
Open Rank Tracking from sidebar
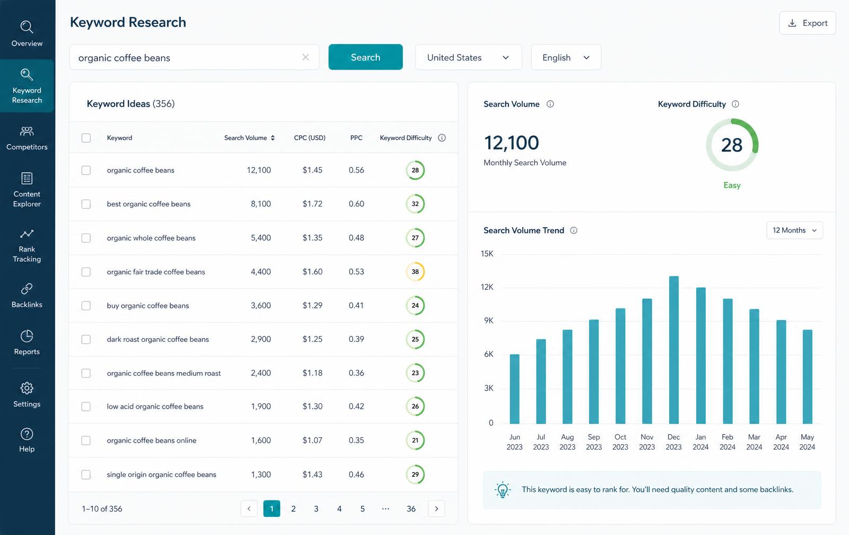(27, 245)
